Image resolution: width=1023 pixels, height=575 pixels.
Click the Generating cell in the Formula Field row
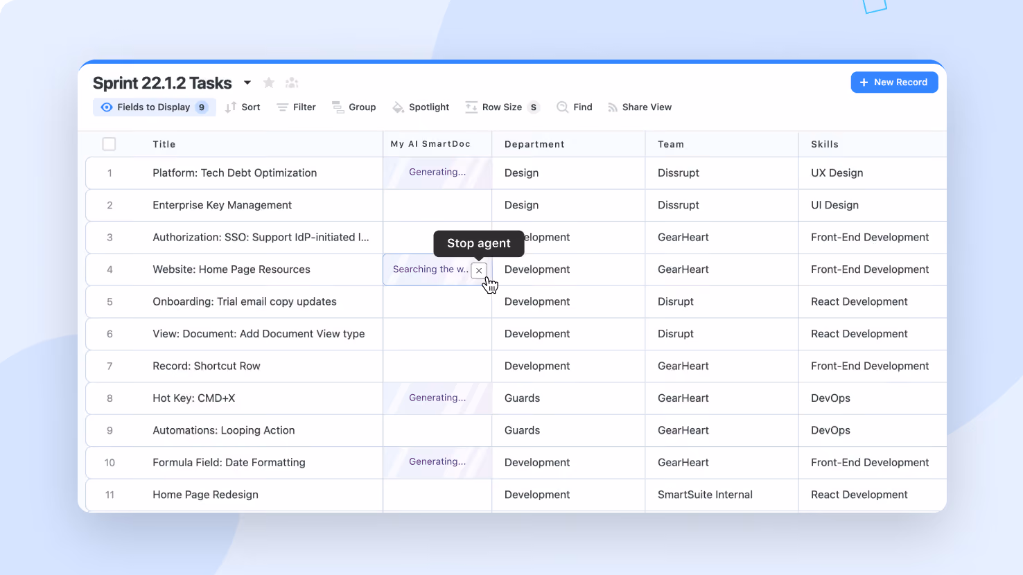click(x=437, y=462)
